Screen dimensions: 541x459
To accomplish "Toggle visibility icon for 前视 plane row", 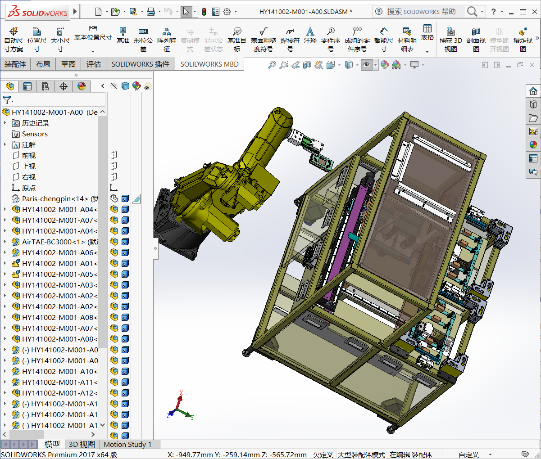I will (x=114, y=155).
